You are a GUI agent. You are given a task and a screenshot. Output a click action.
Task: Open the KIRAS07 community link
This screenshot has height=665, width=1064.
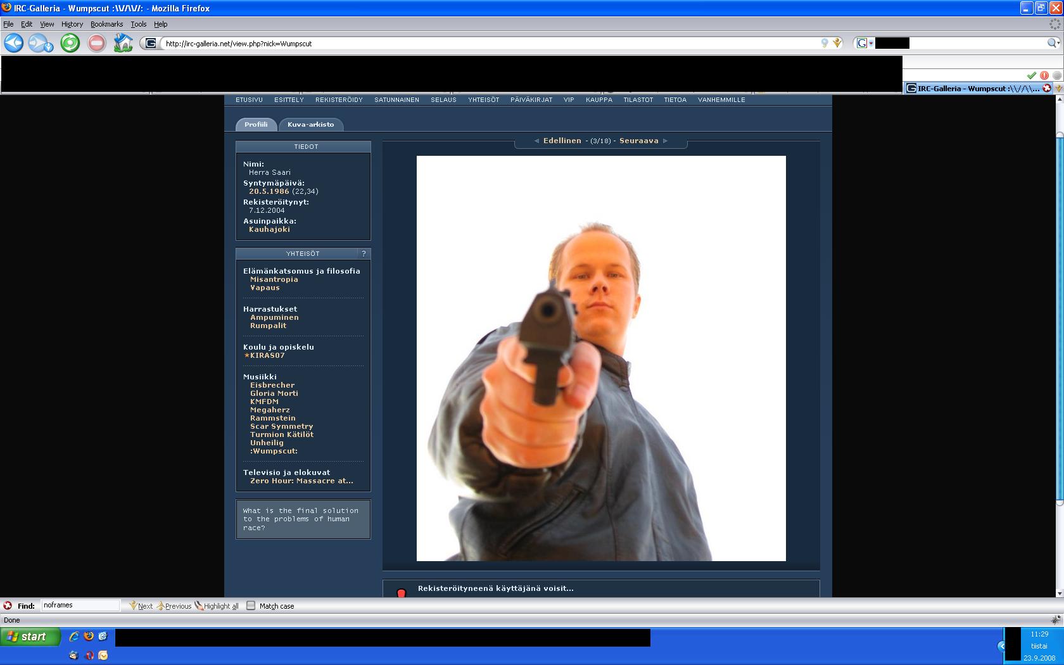[x=267, y=355]
